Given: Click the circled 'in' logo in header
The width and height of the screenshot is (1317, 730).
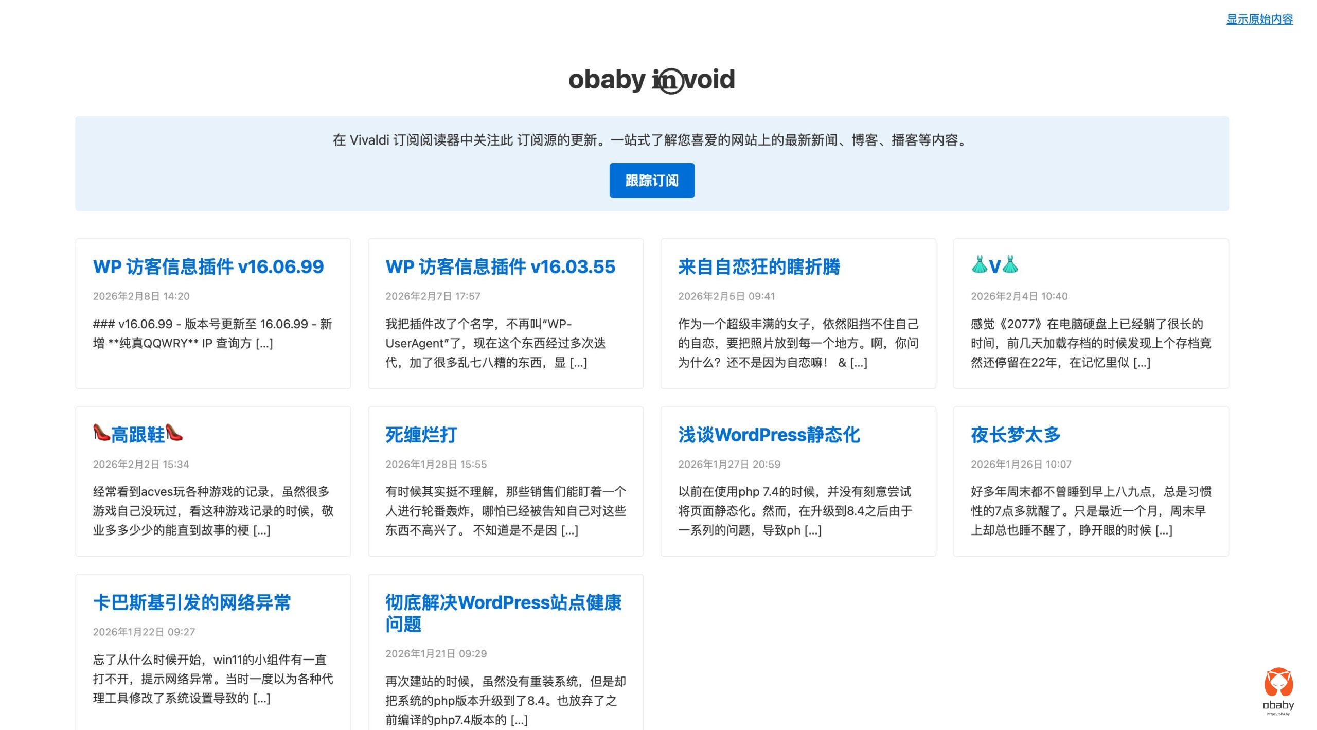Looking at the screenshot, I should coord(670,81).
